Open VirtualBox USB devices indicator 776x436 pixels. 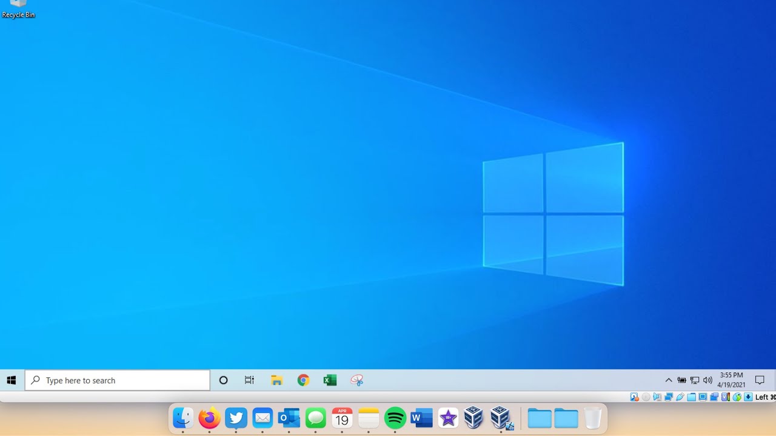coord(680,397)
